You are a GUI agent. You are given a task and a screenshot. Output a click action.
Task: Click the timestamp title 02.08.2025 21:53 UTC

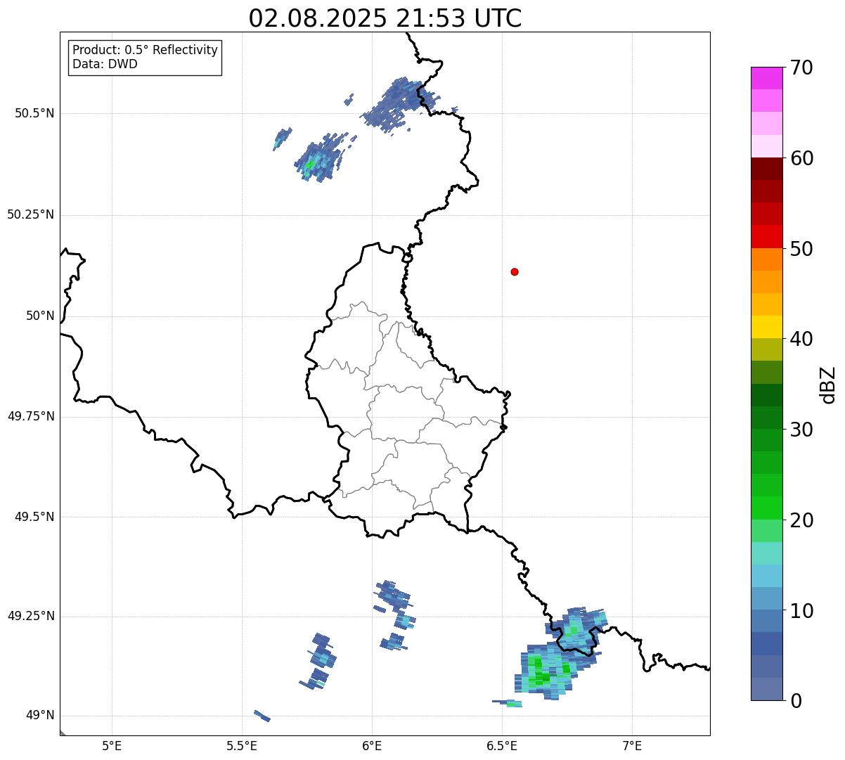coord(385,18)
